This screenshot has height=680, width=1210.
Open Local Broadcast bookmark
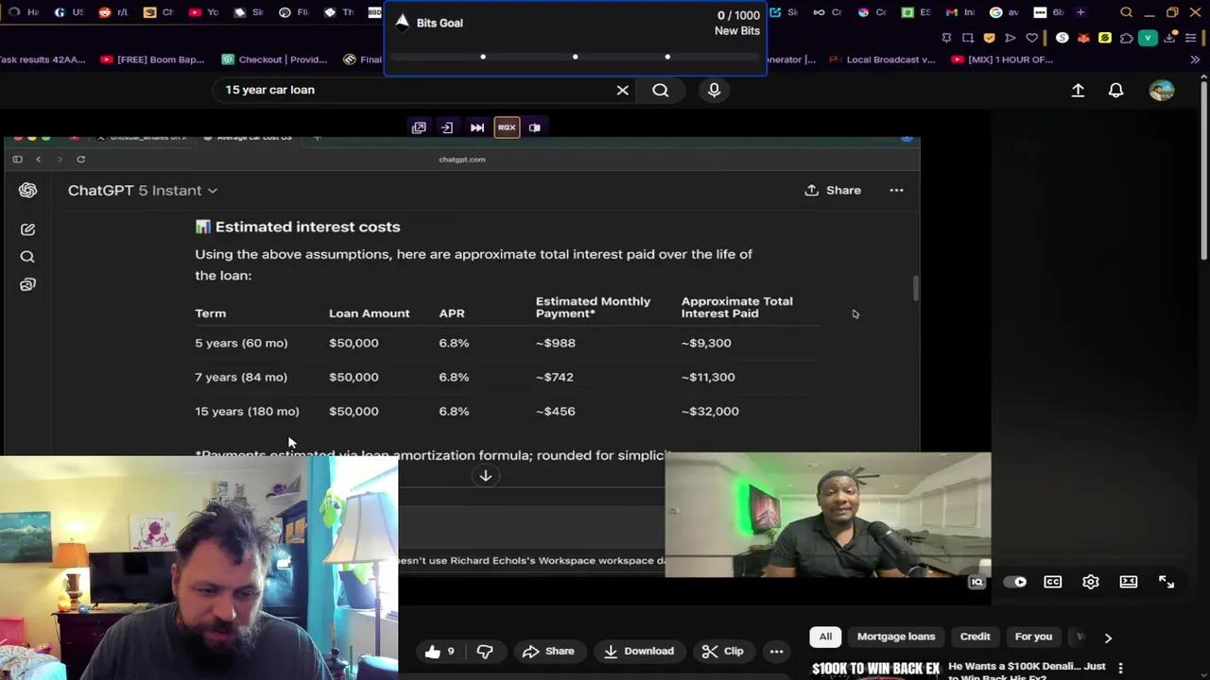click(882, 59)
